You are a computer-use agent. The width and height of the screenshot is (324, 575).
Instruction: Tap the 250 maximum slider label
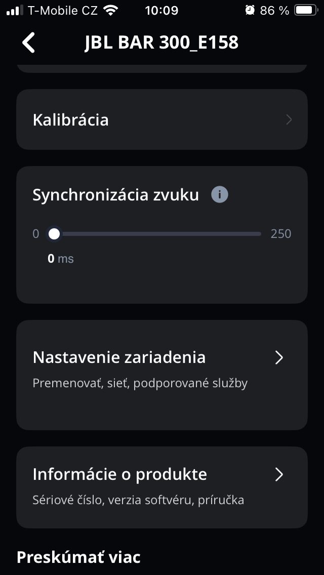click(281, 234)
